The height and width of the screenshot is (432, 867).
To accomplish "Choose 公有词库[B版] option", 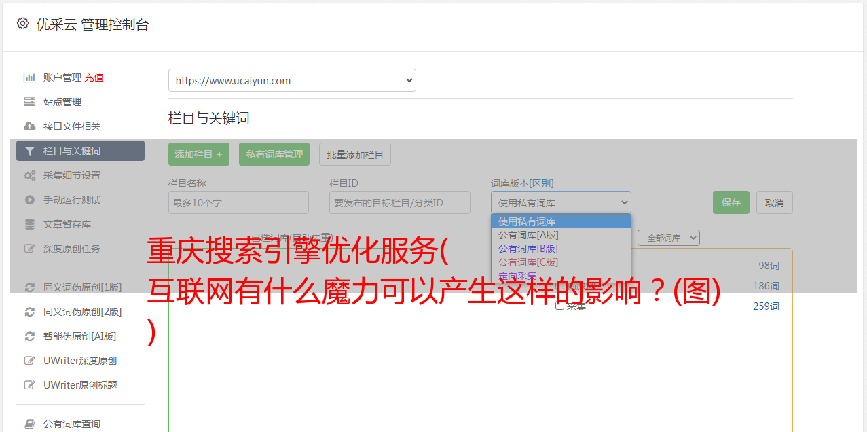I will (x=561, y=249).
